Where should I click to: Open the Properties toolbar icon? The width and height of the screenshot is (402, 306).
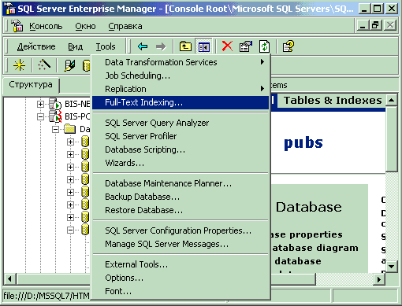click(245, 46)
